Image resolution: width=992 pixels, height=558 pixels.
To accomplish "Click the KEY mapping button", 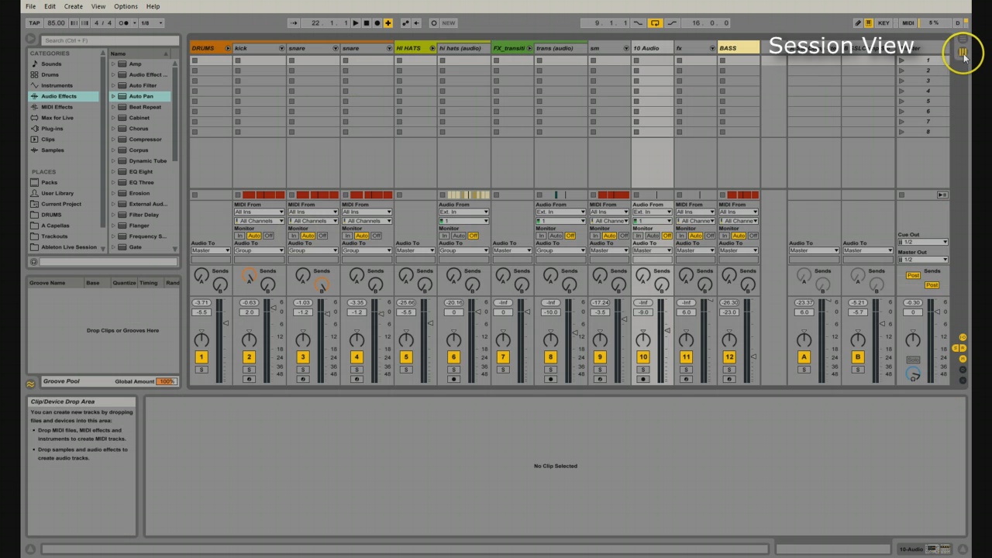I will pos(883,22).
